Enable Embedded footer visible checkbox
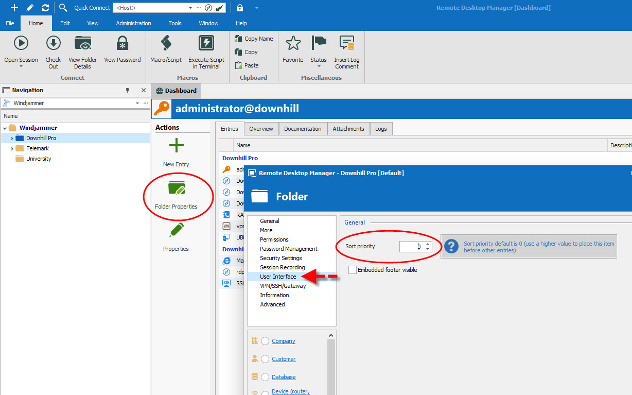This screenshot has width=632, height=395. click(353, 270)
